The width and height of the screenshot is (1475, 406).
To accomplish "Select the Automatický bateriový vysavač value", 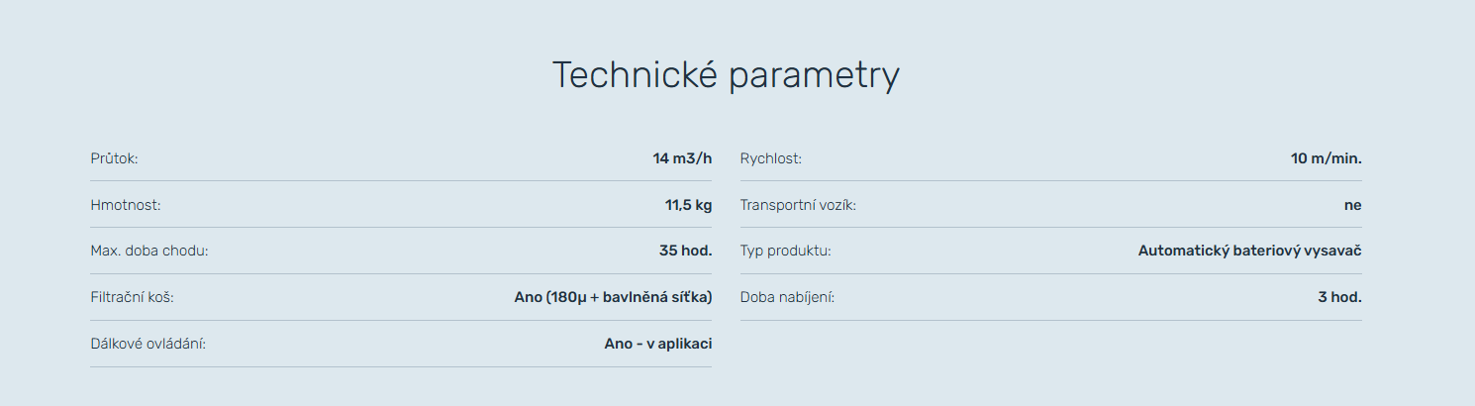I will tap(1250, 251).
